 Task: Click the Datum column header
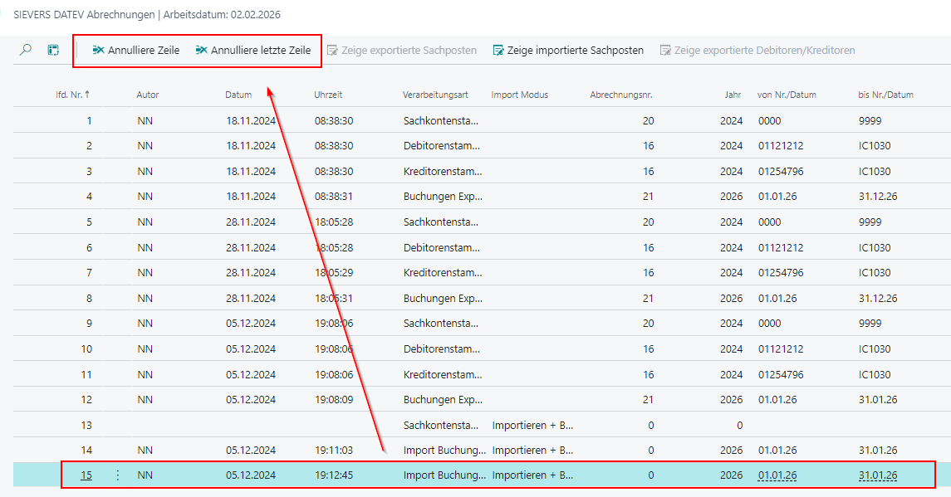pyautogui.click(x=238, y=95)
